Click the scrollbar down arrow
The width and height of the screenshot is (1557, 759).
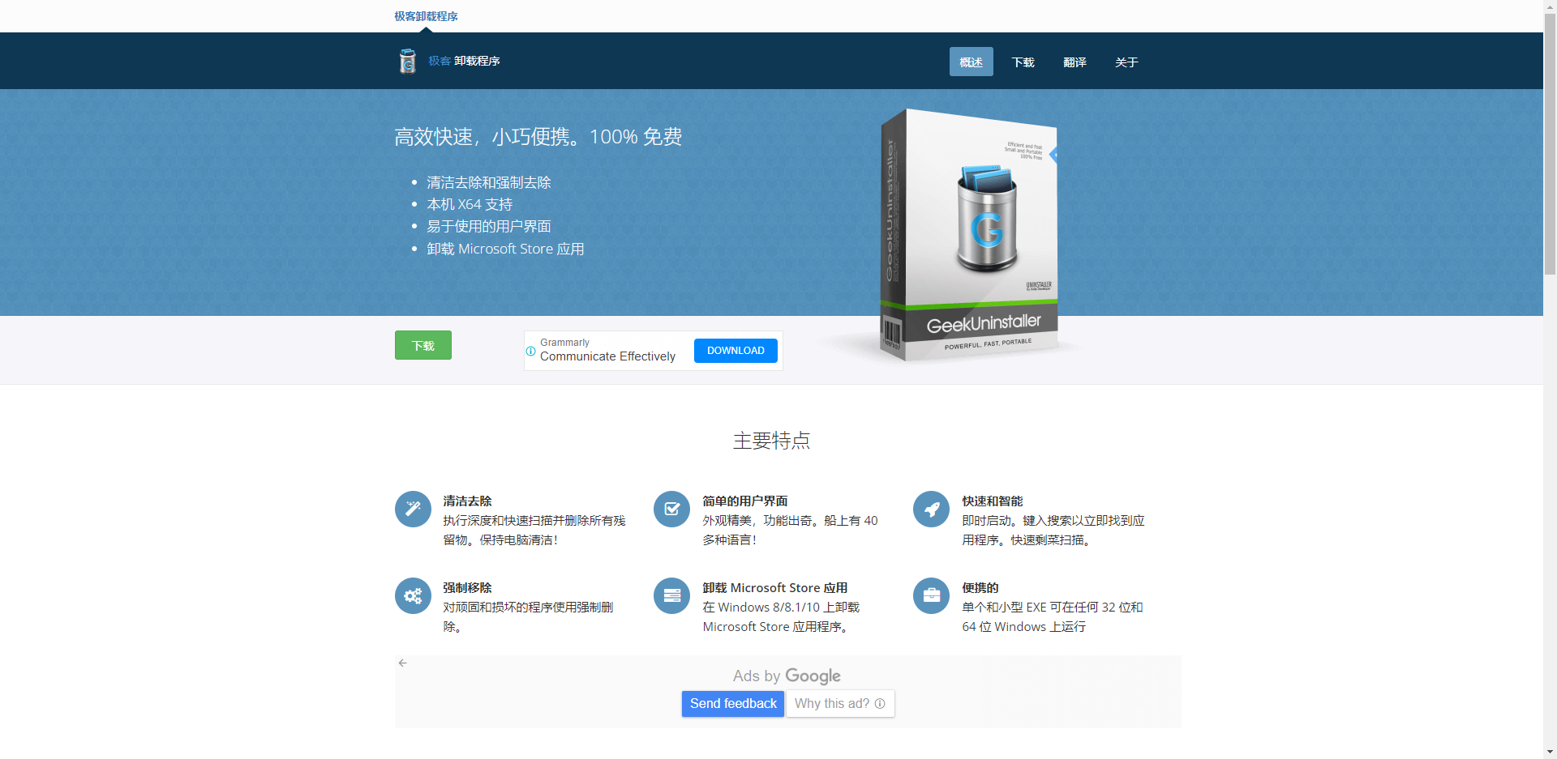tap(1550, 752)
